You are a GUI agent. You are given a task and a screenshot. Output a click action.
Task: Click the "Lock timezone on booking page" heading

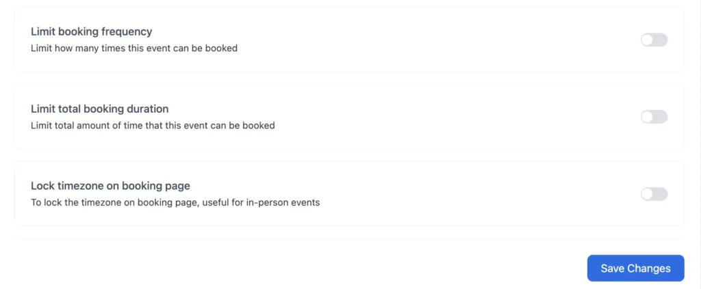(x=110, y=186)
